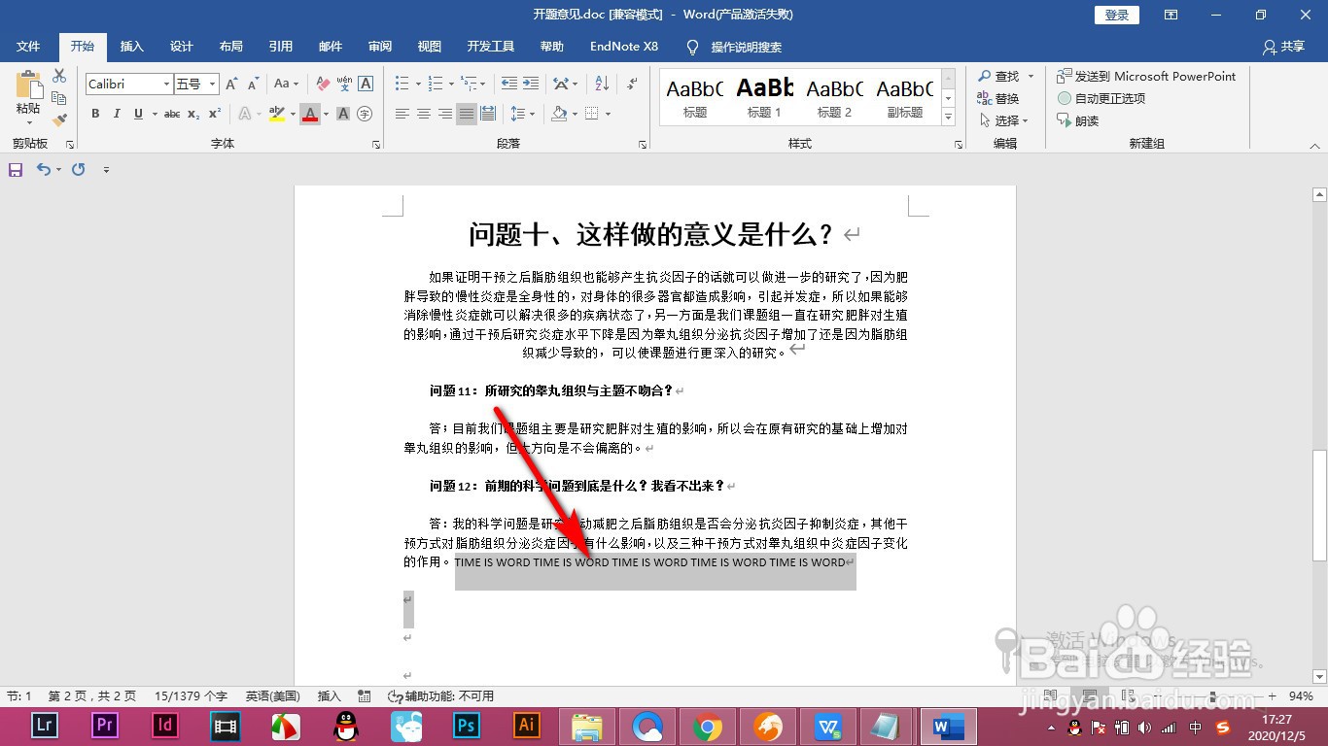Apply distributed alignment icon
This screenshot has height=746, width=1328.
coord(488,114)
